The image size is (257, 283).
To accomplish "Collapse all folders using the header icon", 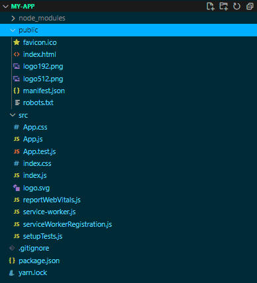I will click(x=250, y=6).
